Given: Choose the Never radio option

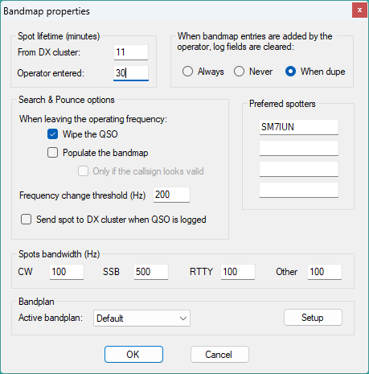Looking at the screenshot, I should pos(239,72).
